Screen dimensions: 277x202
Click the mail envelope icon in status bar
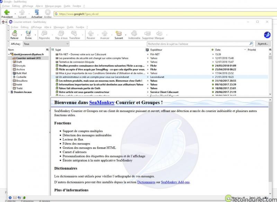tap(15, 198)
